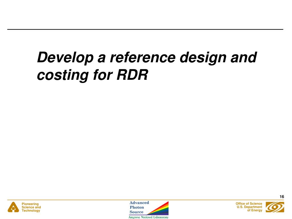
Task: Click "Argonne National Laboratory" caption
Action: 148,217
